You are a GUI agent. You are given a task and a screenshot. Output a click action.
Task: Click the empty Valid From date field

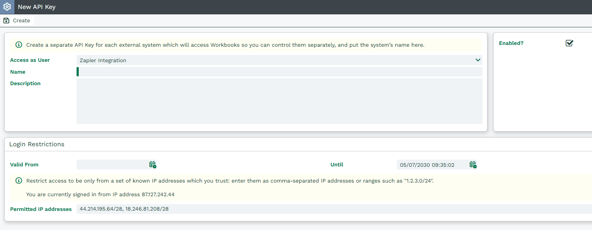click(x=112, y=165)
